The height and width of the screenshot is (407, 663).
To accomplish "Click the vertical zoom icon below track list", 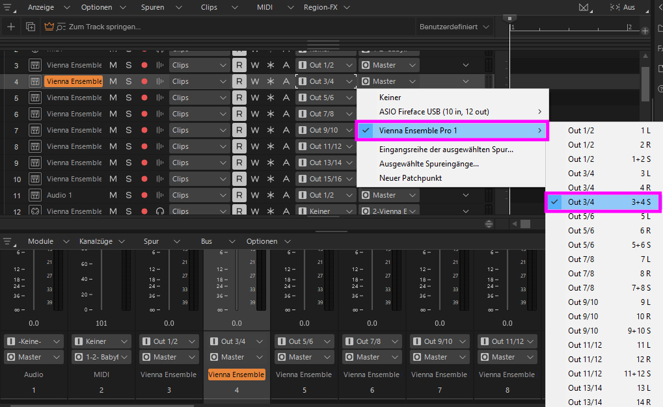I will coord(489,224).
